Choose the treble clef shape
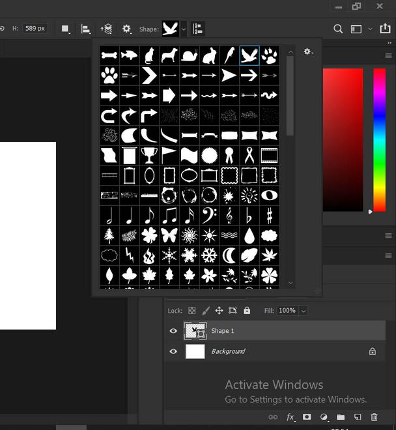Image resolution: width=396 pixels, height=430 pixels. pyautogui.click(x=229, y=216)
